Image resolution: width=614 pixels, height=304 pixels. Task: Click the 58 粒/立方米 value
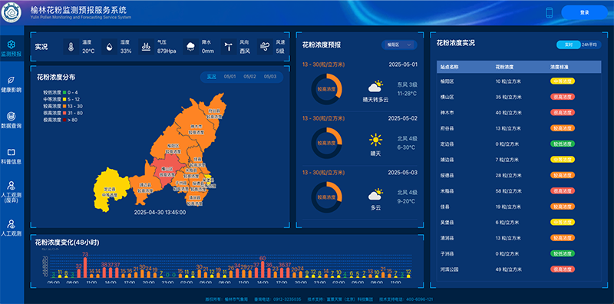[508, 191]
